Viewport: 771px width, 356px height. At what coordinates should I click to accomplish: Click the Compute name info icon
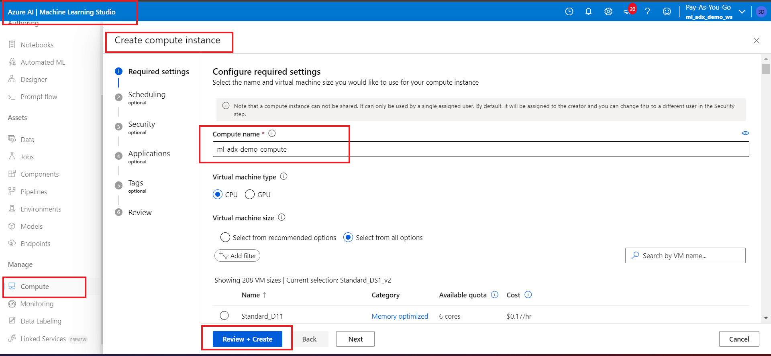coord(272,134)
